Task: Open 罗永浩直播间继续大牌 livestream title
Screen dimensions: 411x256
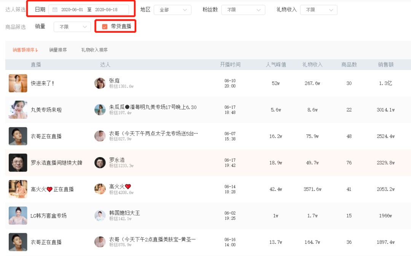Action: pyautogui.click(x=57, y=163)
